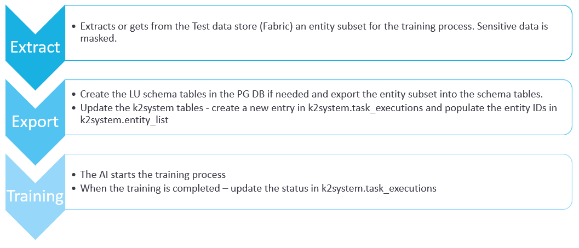The image size is (579, 248).
Task: Click the pointed tip below the Export chevron
Action: click(36, 159)
